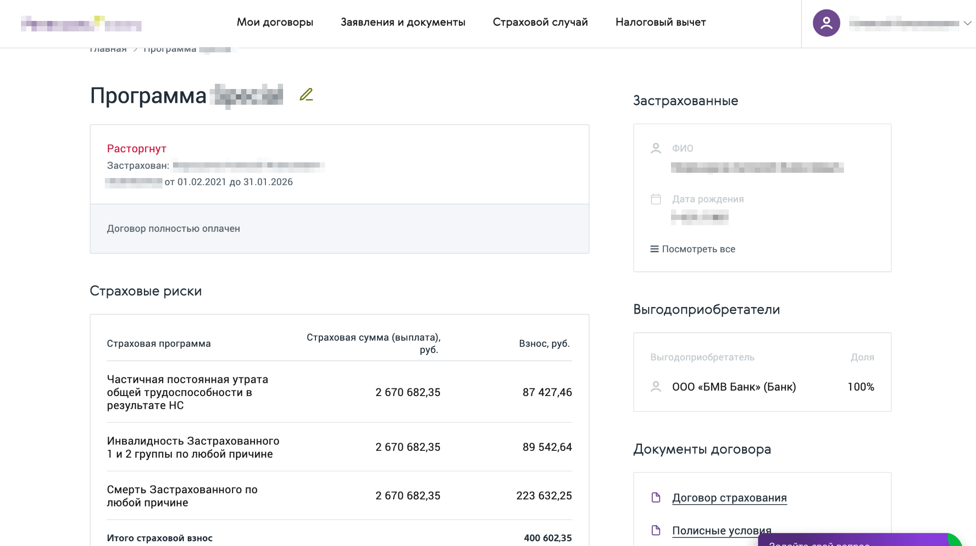Select the Смерть Застрахованного по любой причине row

tap(339, 496)
